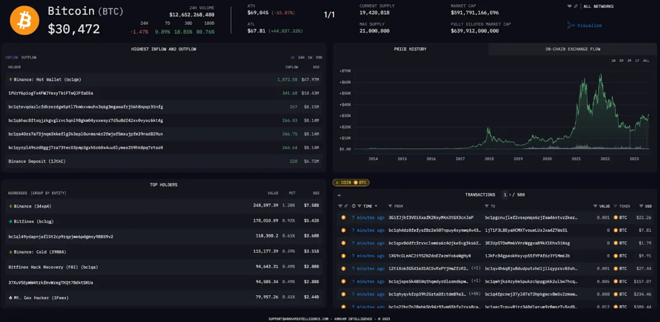Toggle Group By Entity for top holders
Screen dimensions: 660x322
48,193
